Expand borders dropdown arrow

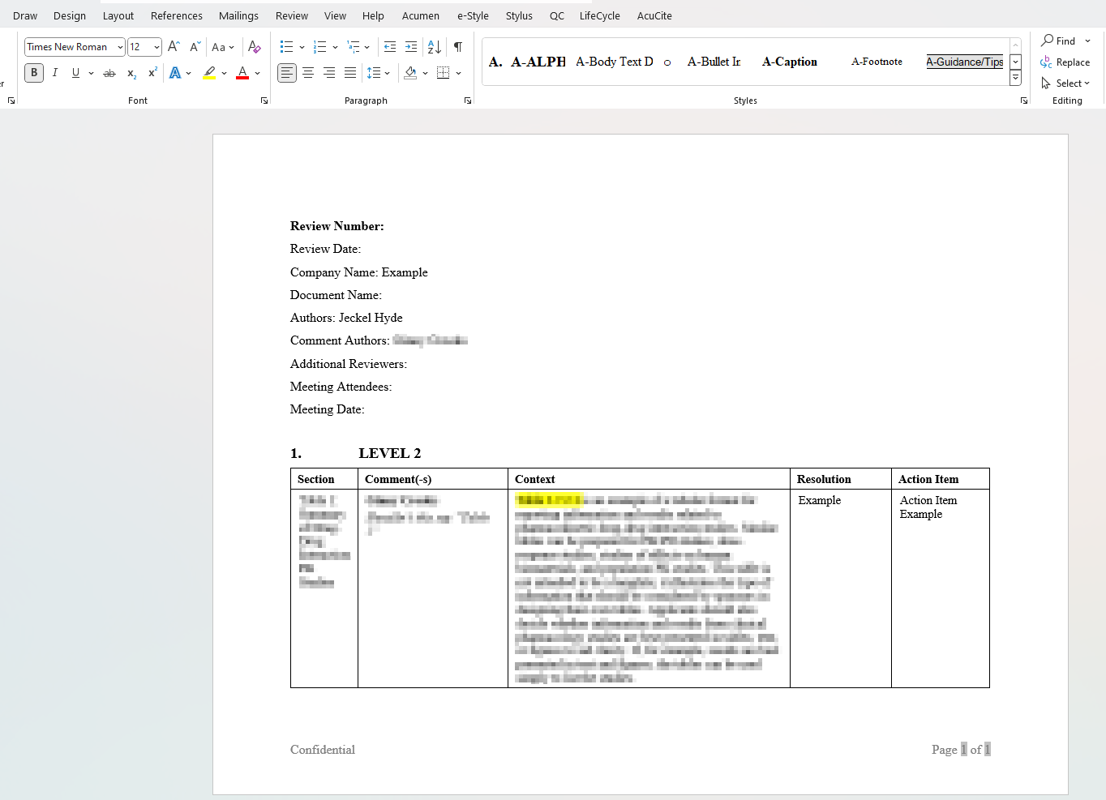click(458, 73)
